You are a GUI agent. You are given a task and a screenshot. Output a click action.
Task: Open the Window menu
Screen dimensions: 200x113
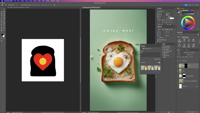53,1
